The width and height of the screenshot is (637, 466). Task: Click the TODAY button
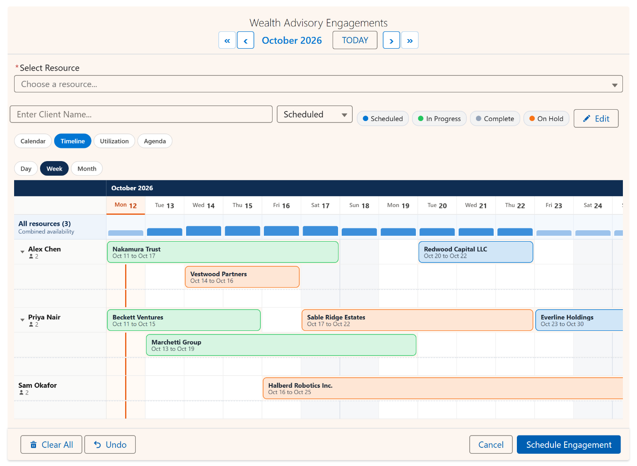click(x=355, y=40)
